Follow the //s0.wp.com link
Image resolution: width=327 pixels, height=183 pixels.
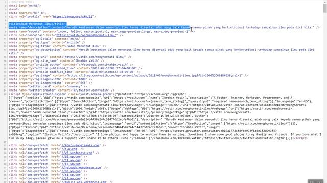[71, 171]
